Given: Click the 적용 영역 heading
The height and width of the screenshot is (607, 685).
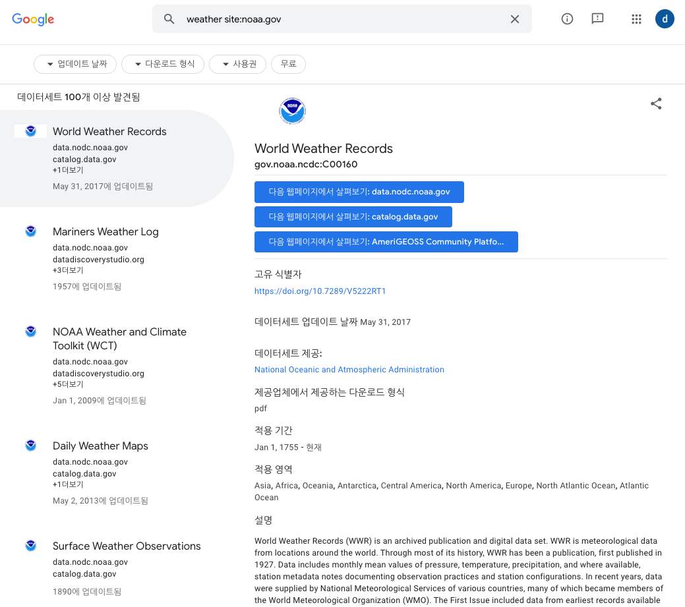Looking at the screenshot, I should (x=274, y=469).
